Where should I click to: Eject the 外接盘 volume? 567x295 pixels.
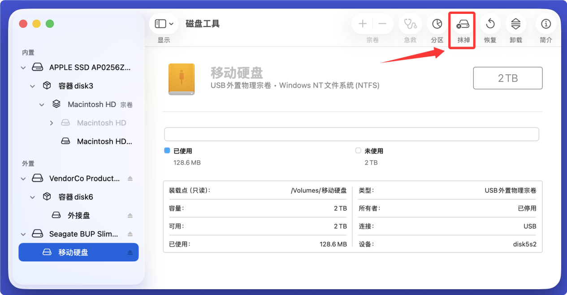pyautogui.click(x=130, y=215)
